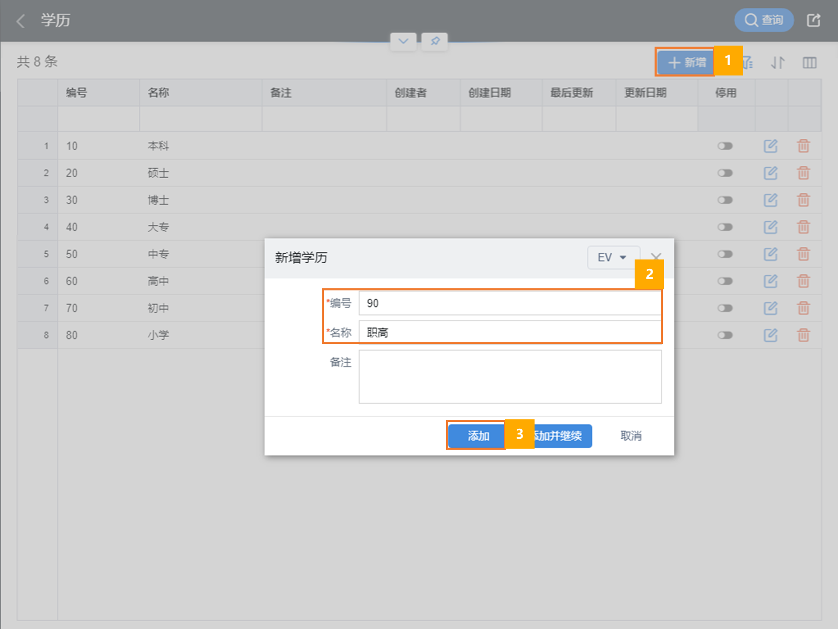Image resolution: width=838 pixels, height=629 pixels.
Task: Delete the 博士 row
Action: pyautogui.click(x=803, y=200)
